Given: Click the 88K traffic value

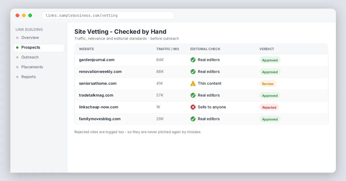Looking at the screenshot, I should point(160,72).
